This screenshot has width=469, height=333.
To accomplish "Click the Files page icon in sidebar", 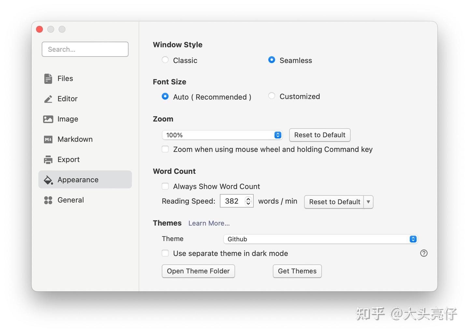I will click(x=48, y=79).
